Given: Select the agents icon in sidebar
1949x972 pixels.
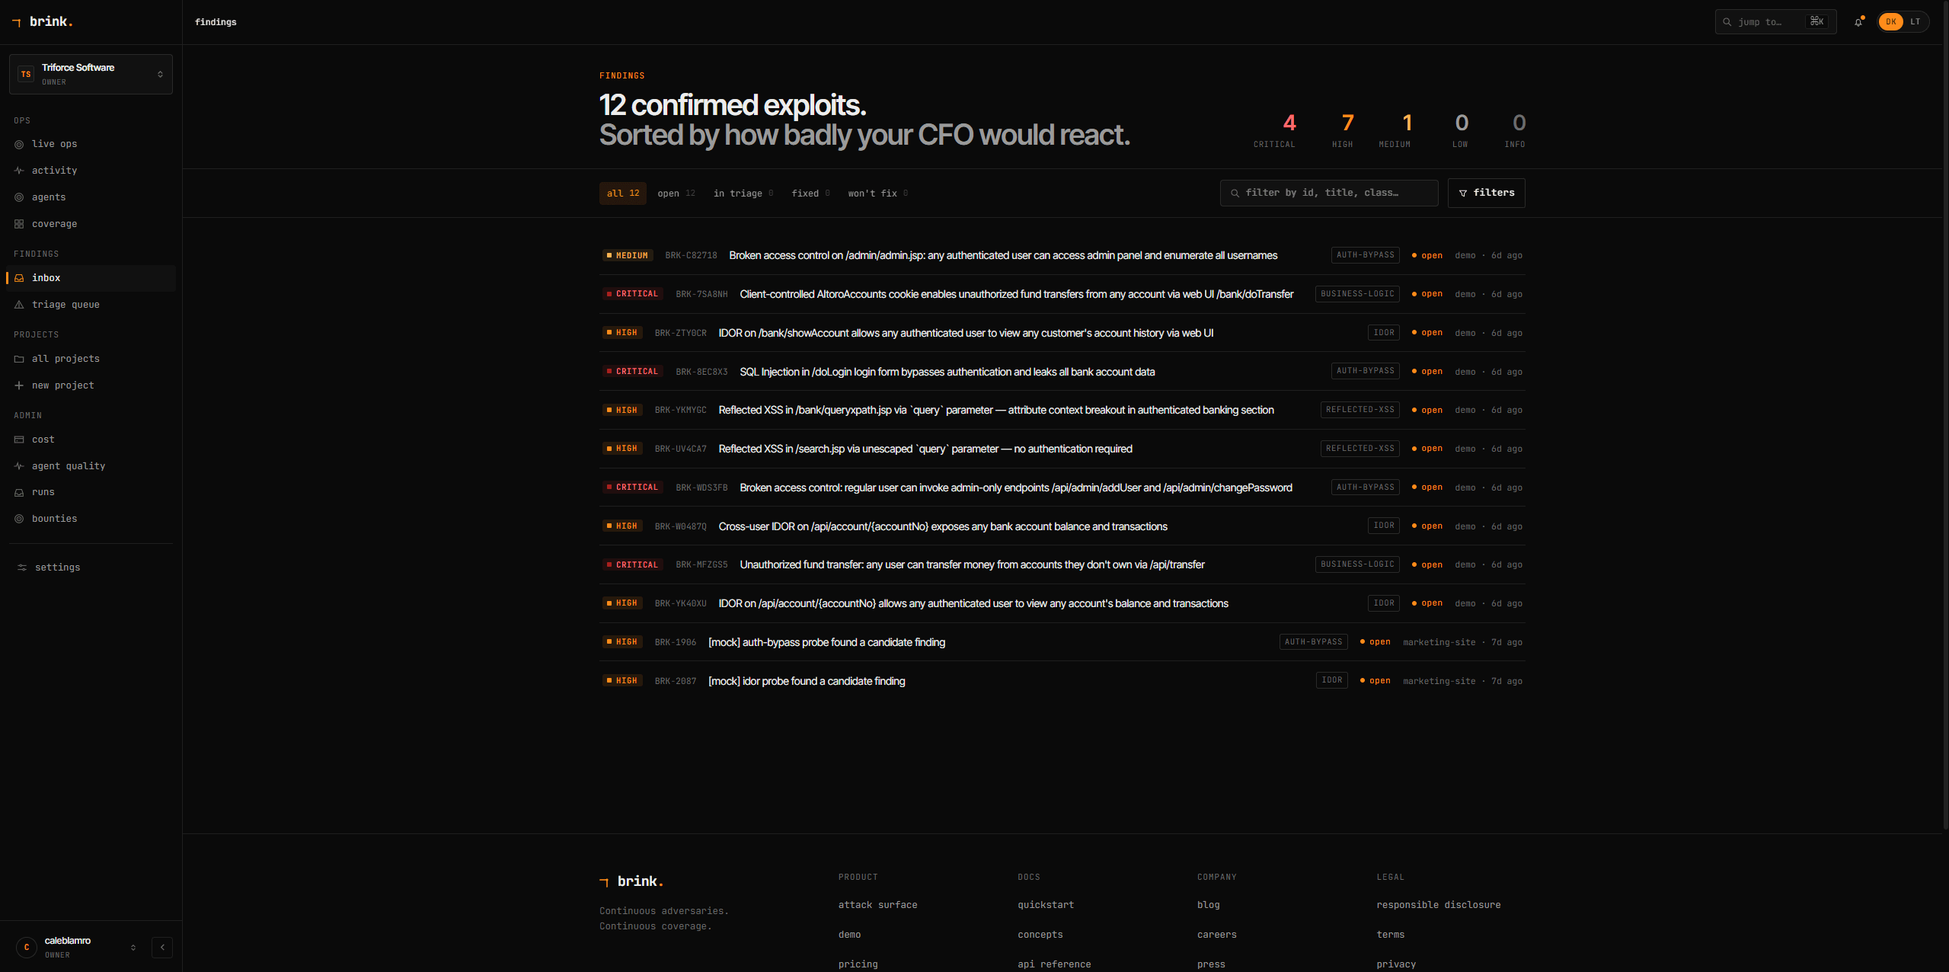Looking at the screenshot, I should (x=19, y=197).
